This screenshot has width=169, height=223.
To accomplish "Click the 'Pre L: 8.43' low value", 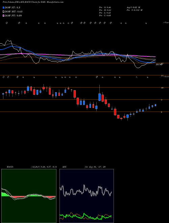I will coord(105,13).
